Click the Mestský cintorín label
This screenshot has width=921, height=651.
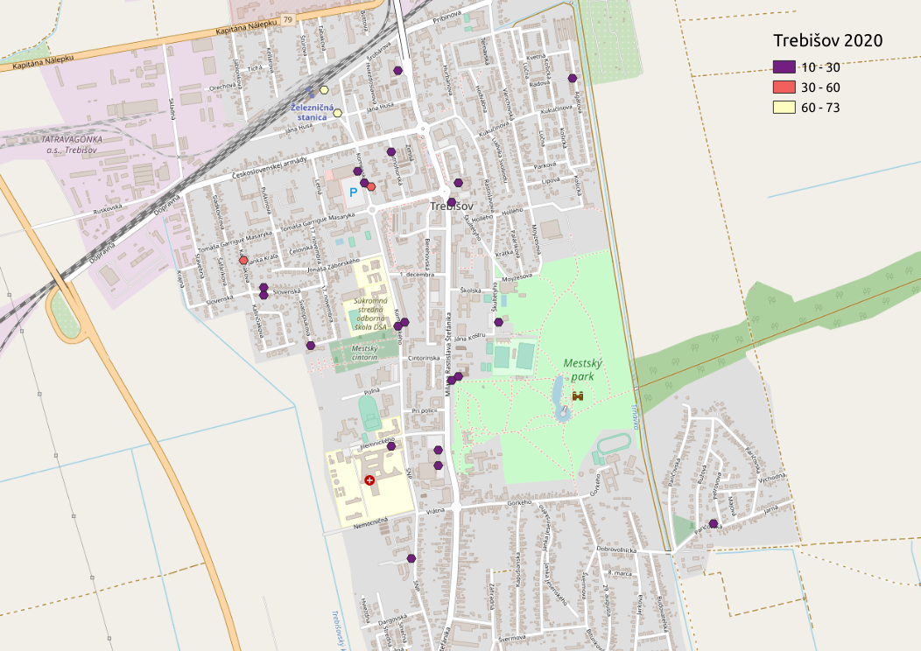tap(354, 353)
